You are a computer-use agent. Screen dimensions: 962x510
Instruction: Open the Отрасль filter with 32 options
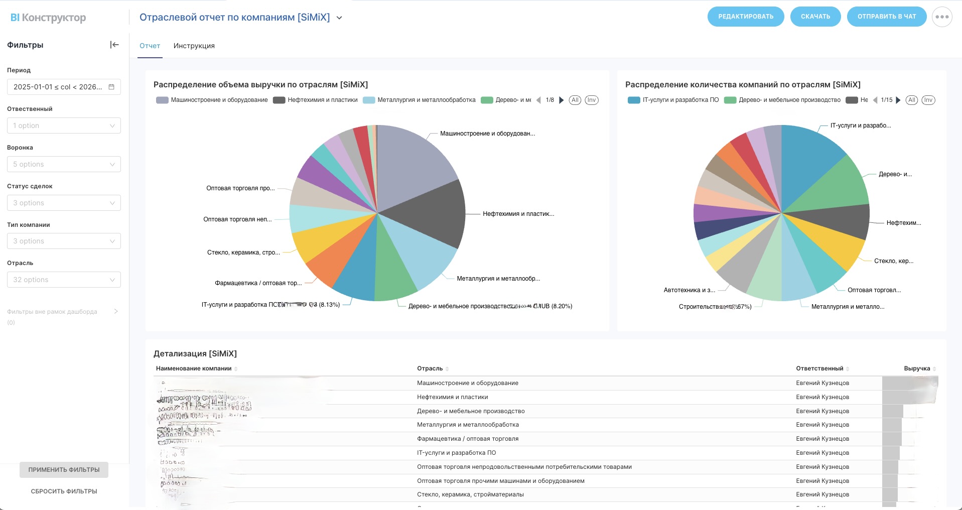tap(64, 280)
